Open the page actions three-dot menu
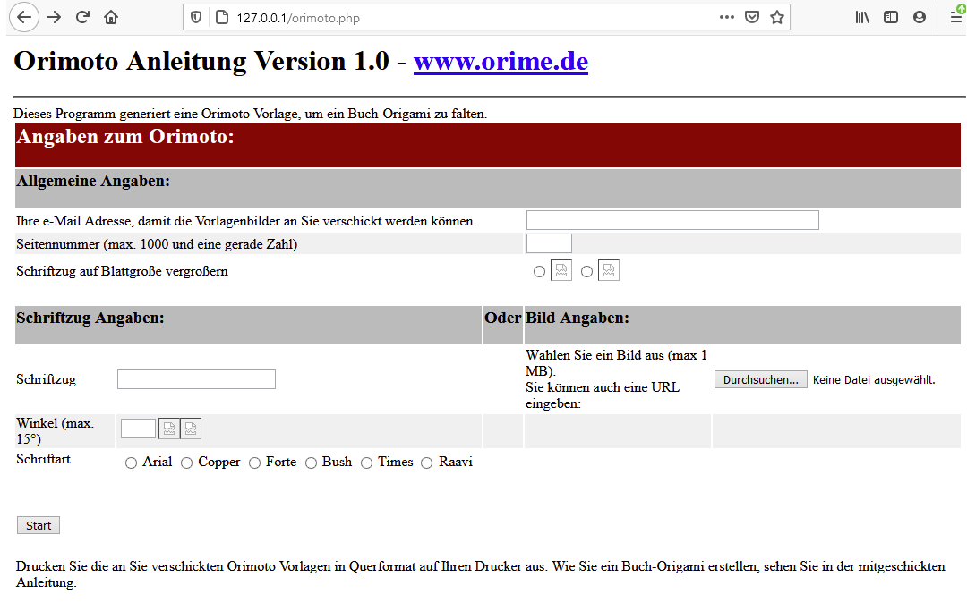Screen dimensions: 967x603 [x=726, y=17]
